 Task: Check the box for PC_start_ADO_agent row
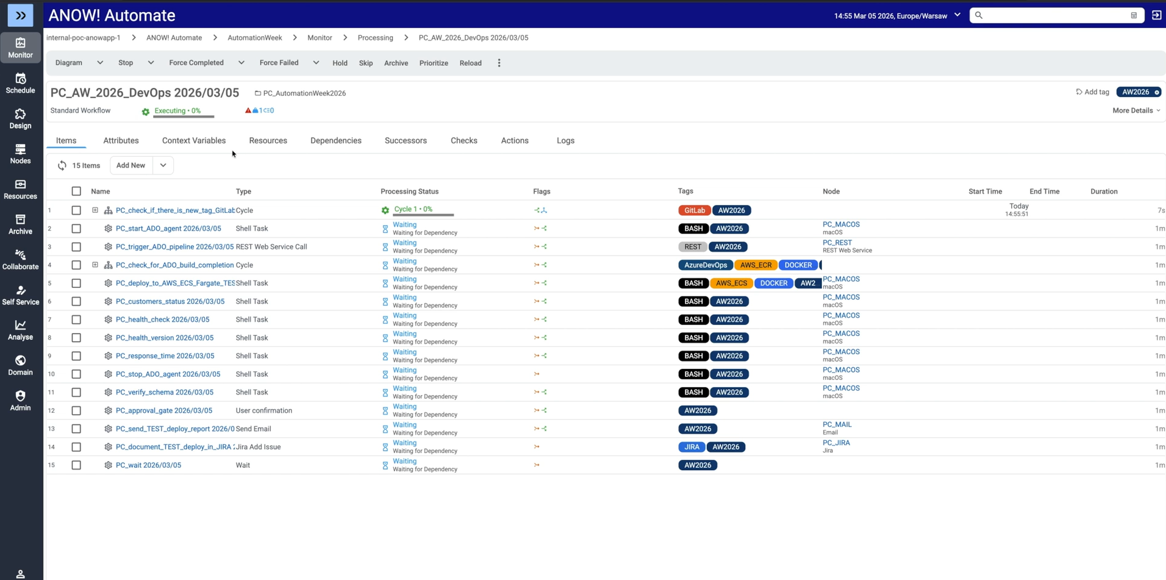pyautogui.click(x=76, y=229)
